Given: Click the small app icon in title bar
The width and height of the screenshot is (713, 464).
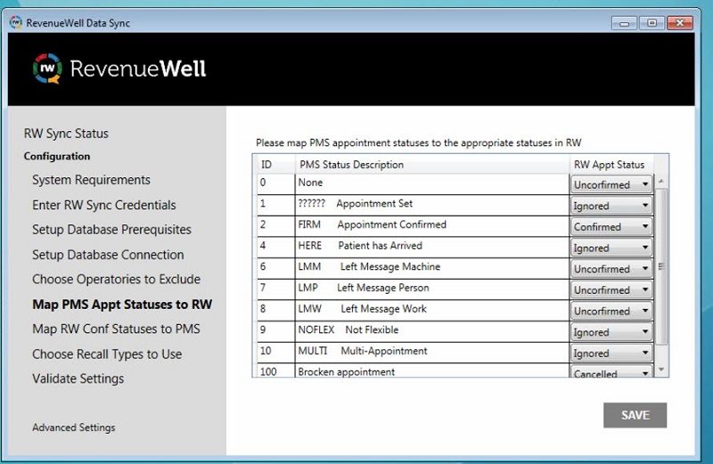Looking at the screenshot, I should (15, 23).
